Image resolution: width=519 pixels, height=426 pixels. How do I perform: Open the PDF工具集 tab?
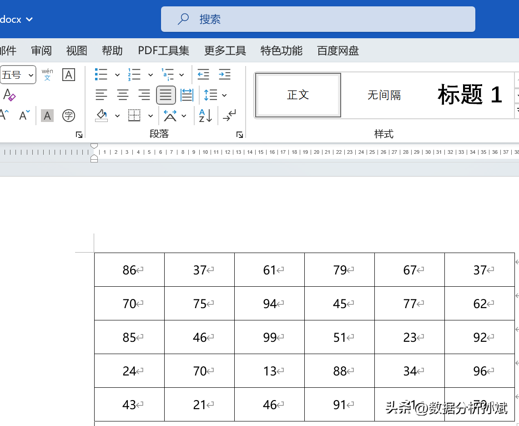point(163,51)
